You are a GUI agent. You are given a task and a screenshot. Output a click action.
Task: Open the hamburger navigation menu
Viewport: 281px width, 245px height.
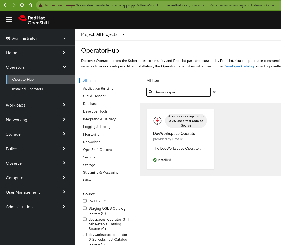[9, 20]
